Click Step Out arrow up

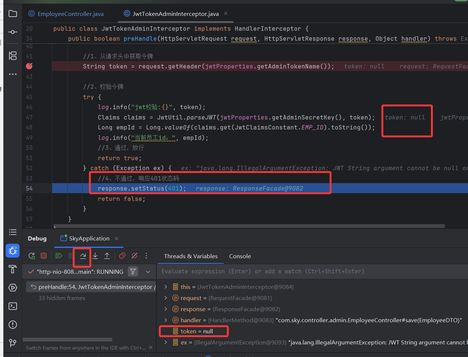(x=107, y=256)
